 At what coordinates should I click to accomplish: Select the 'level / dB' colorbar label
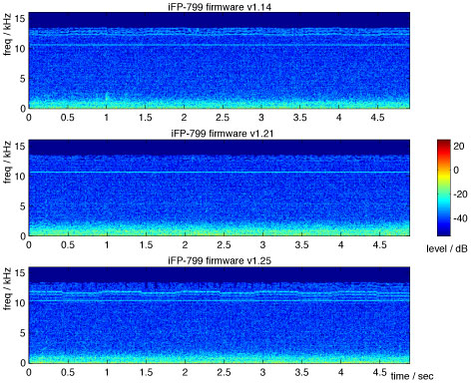[447, 248]
